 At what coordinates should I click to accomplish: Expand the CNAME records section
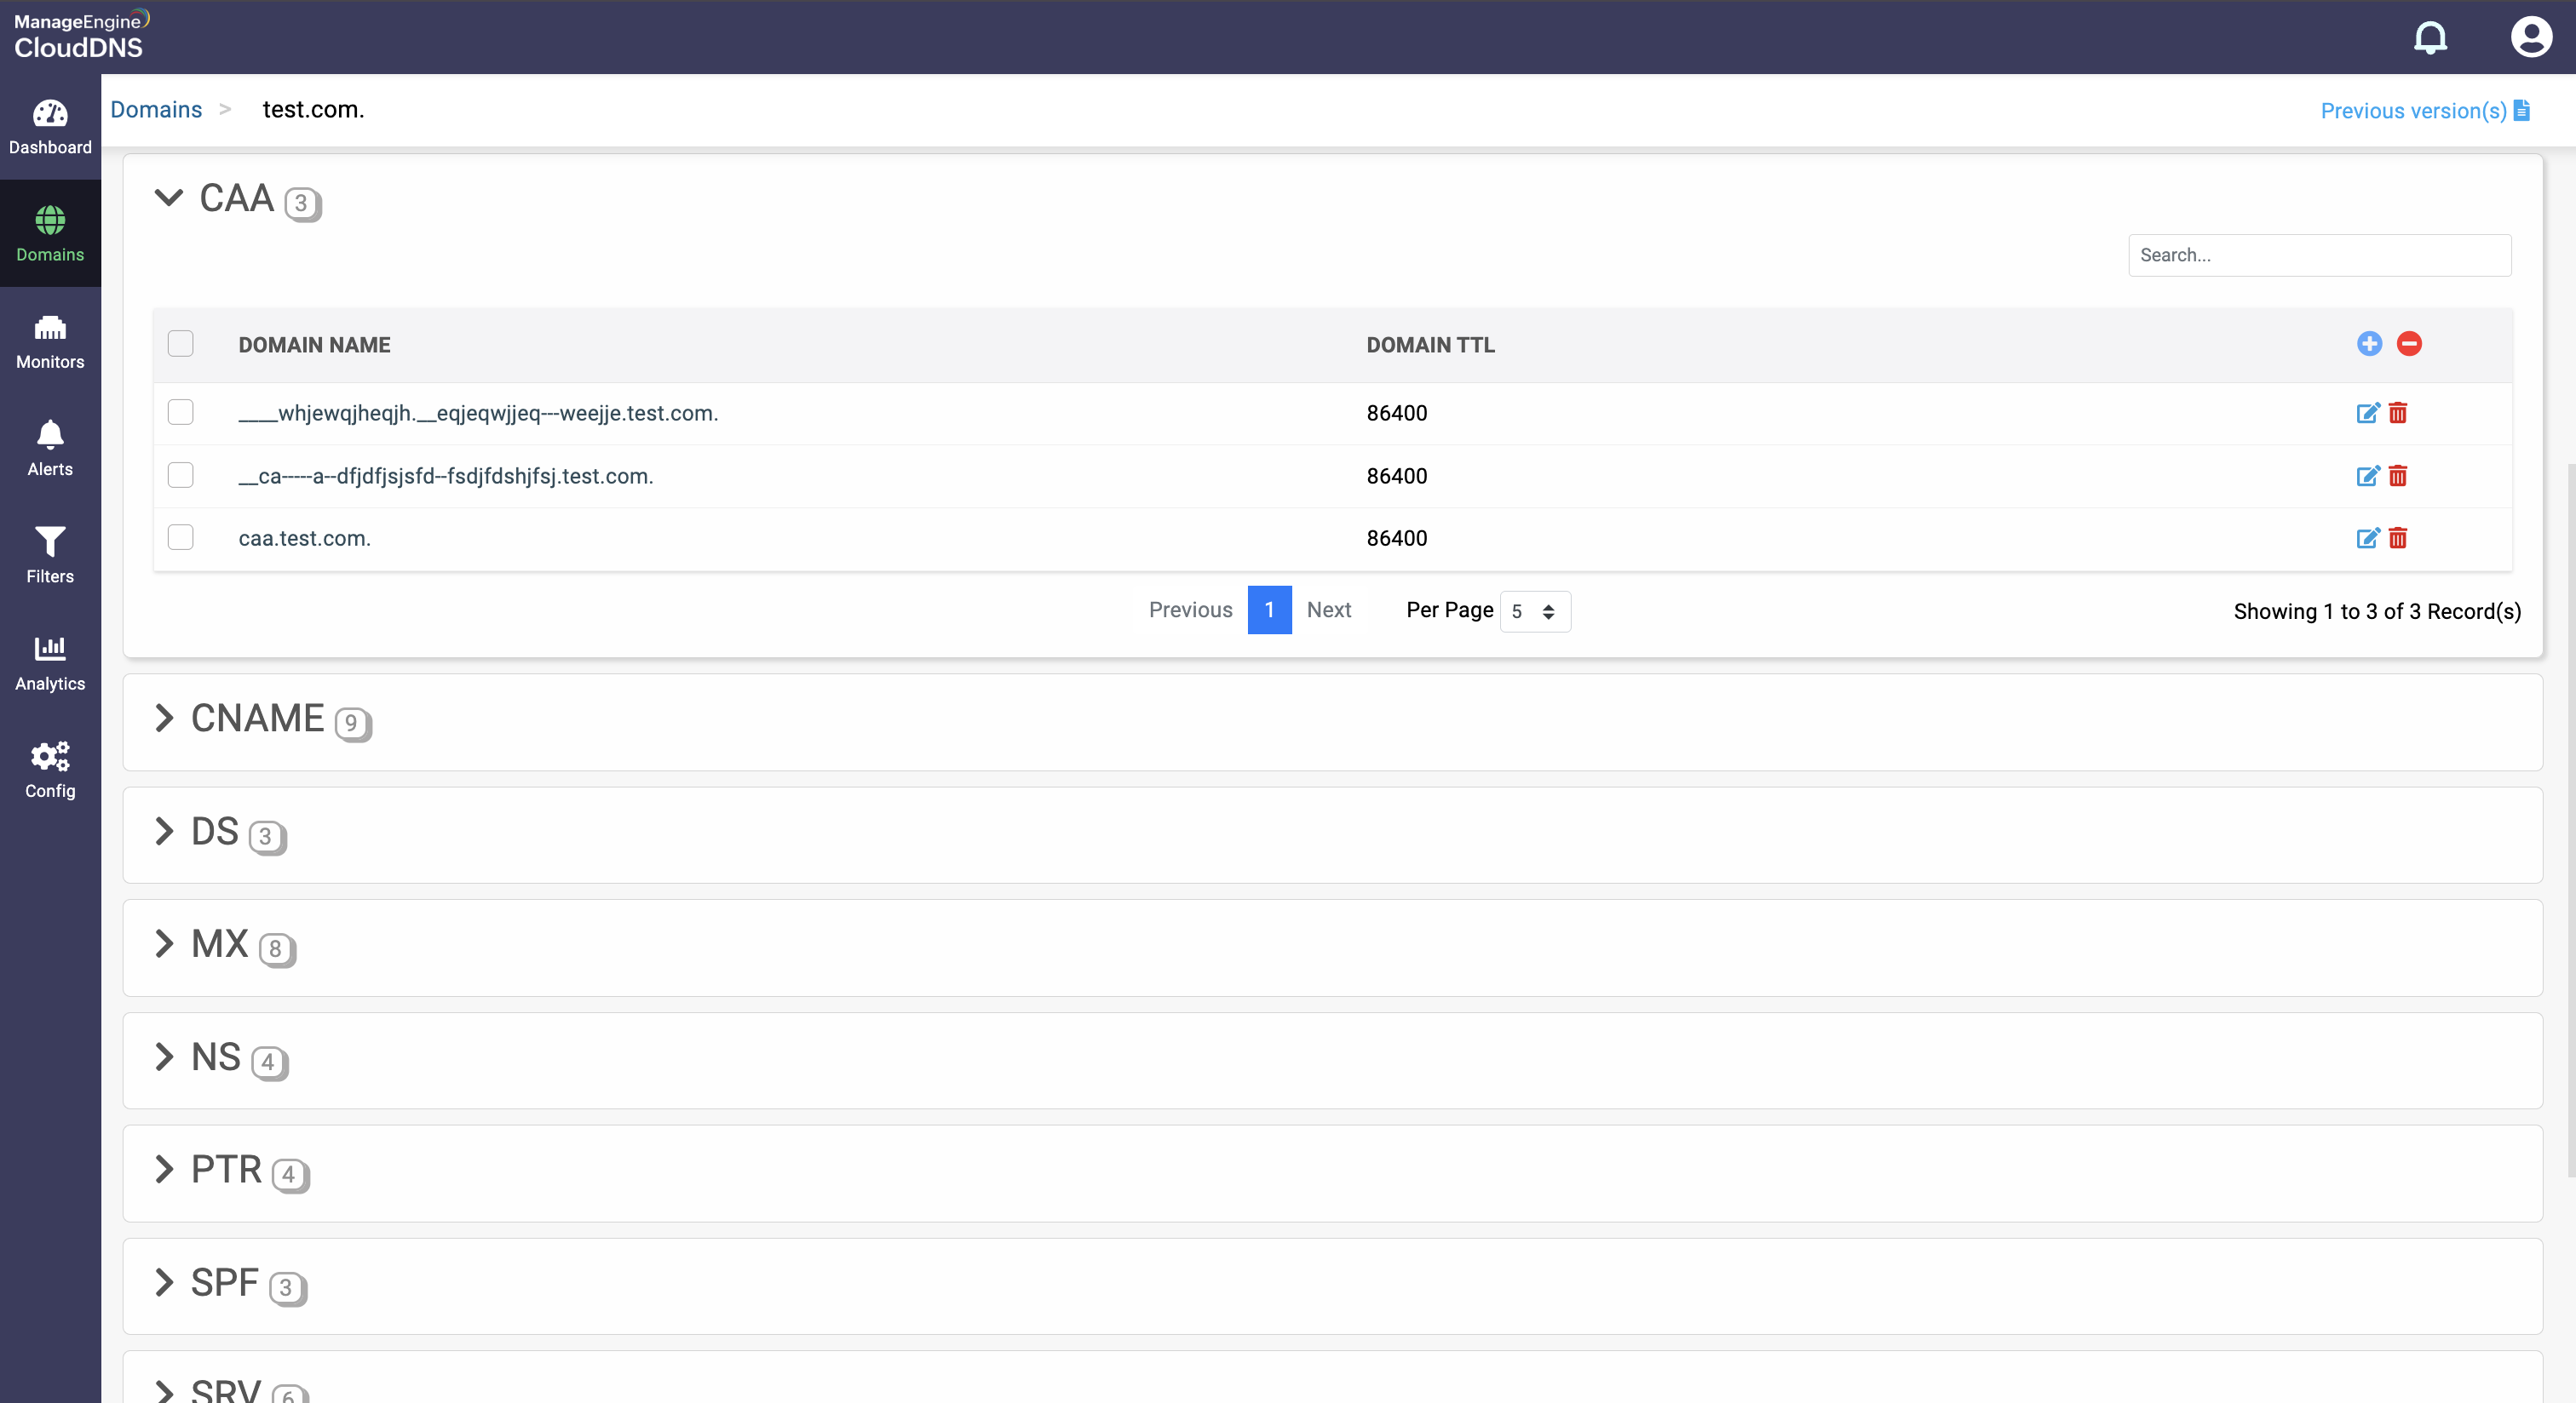coord(165,718)
